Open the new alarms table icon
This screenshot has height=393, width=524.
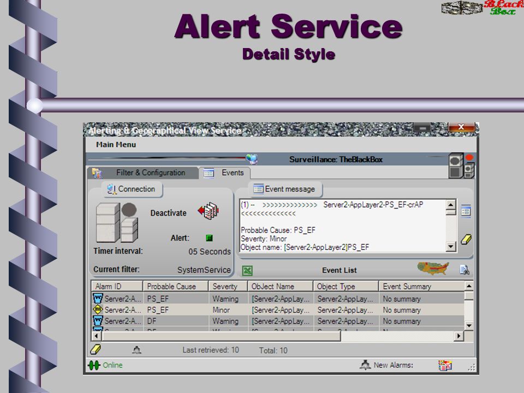(x=445, y=365)
